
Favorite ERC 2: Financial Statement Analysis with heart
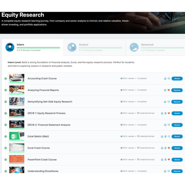tap(169, 125)
